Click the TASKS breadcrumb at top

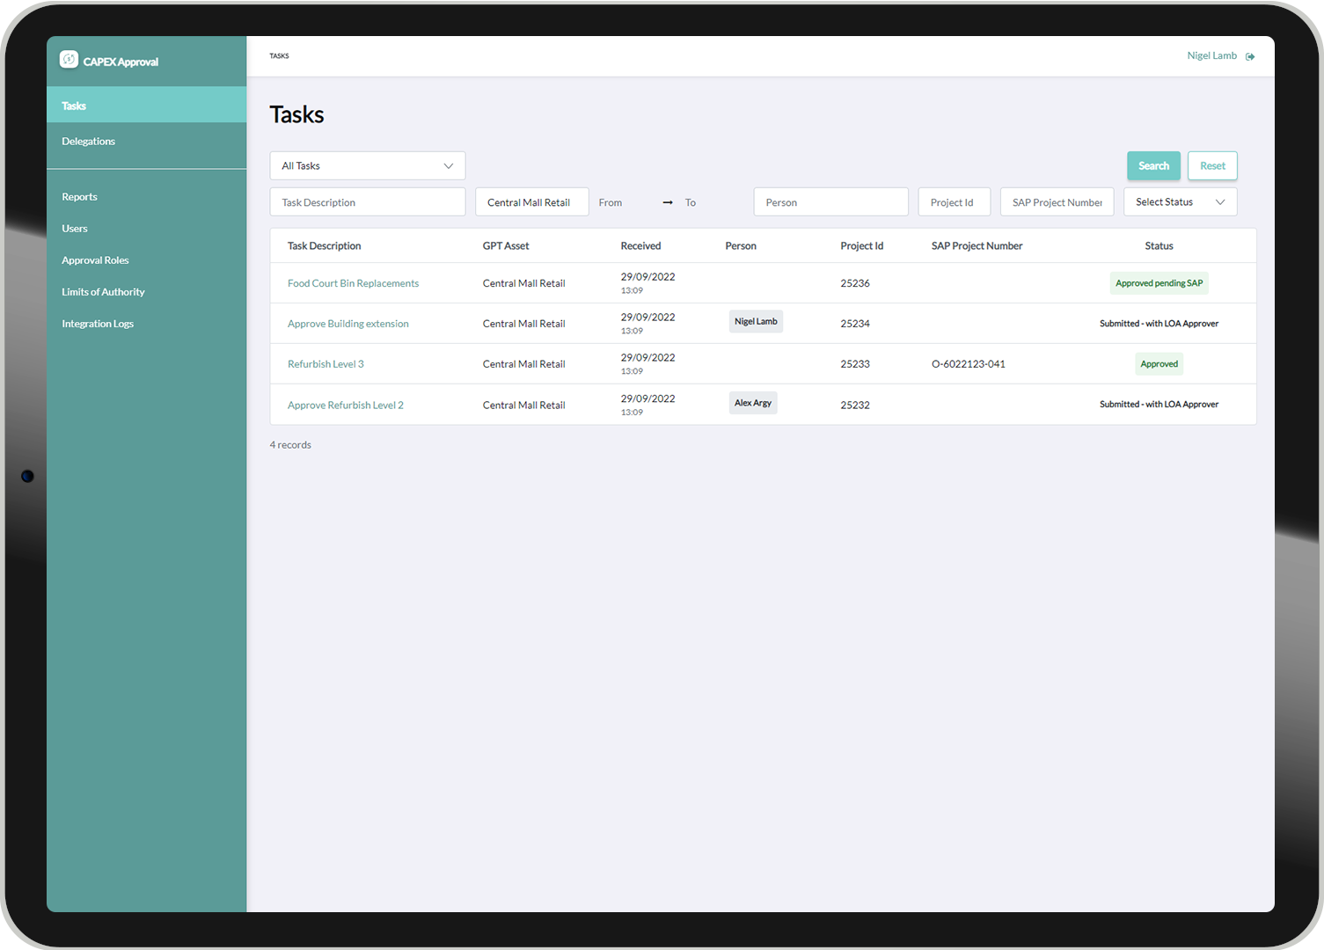click(x=279, y=56)
